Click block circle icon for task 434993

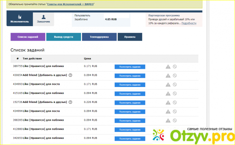(175, 84)
